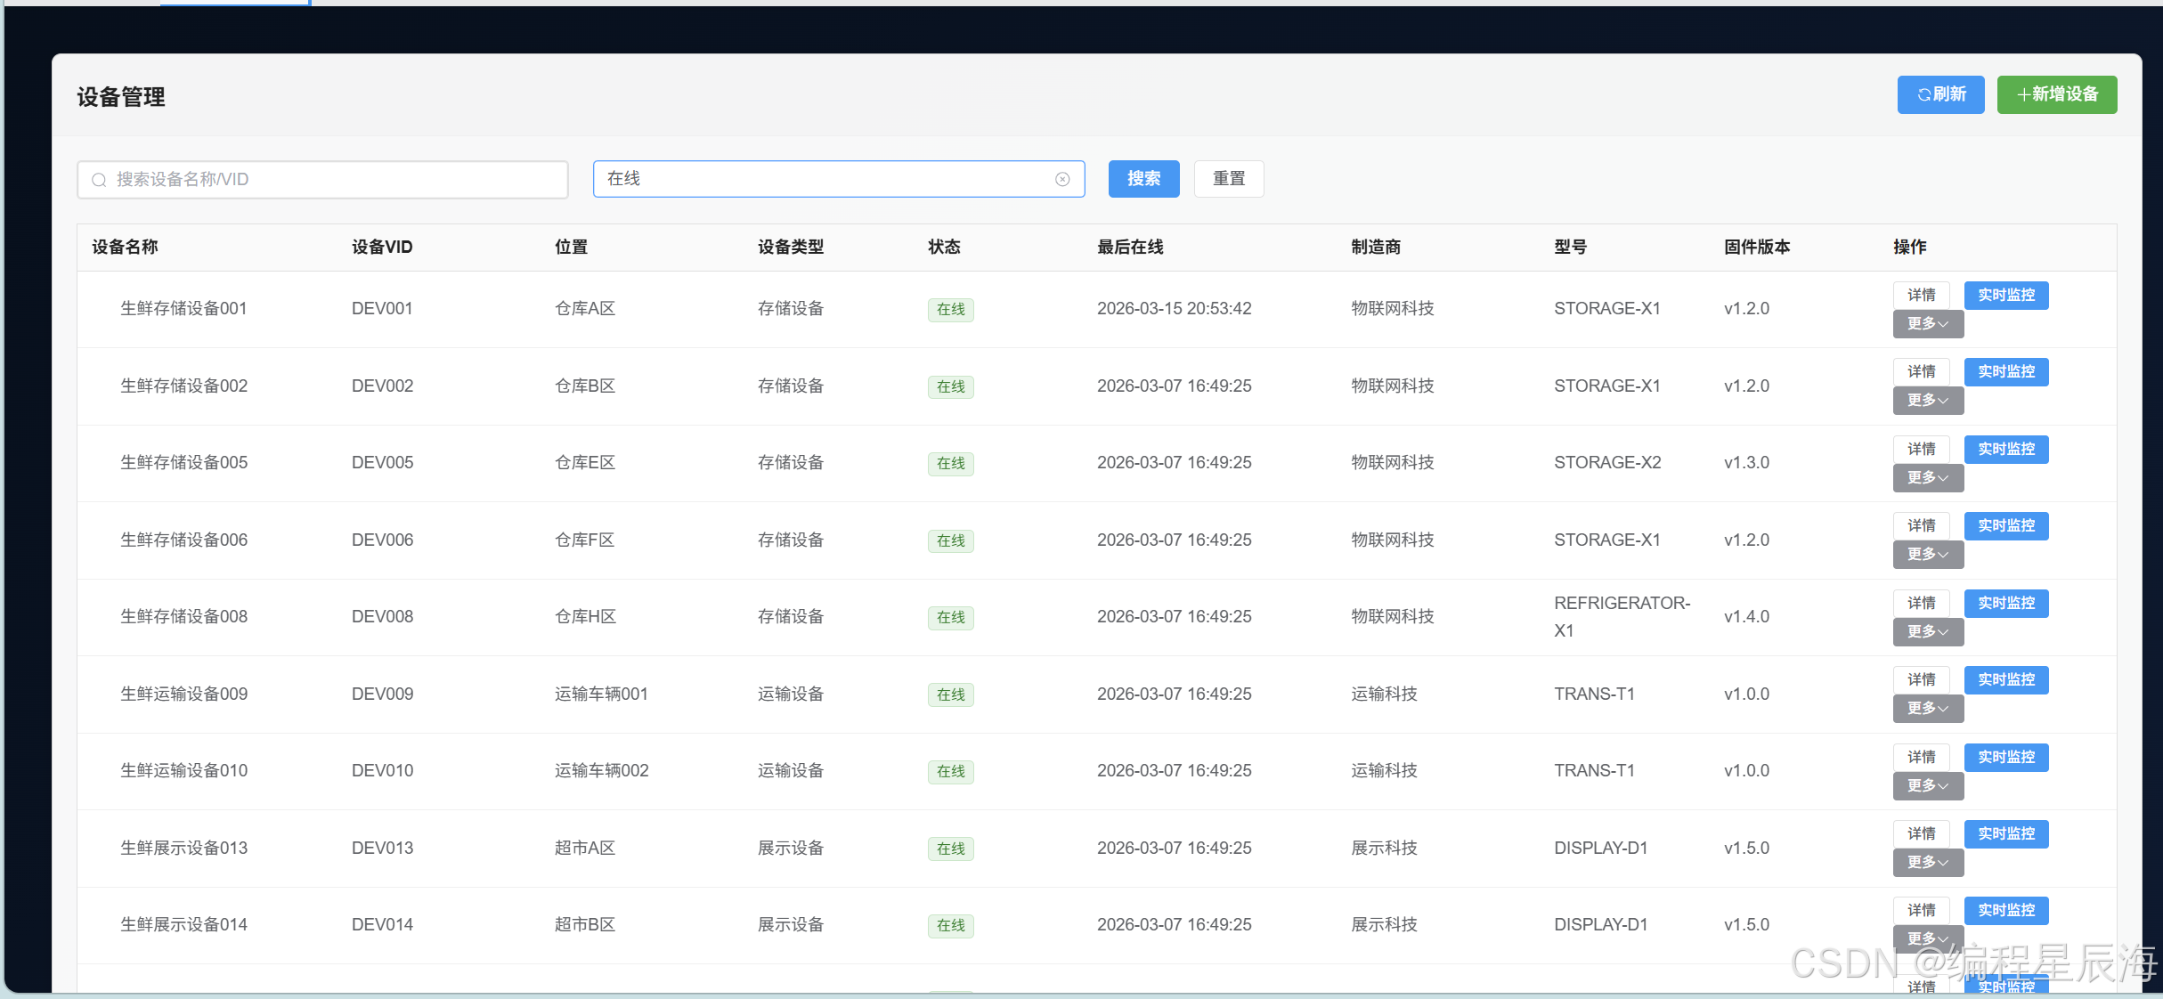Click 在线 status tag of DEV001
Viewport: 2163px width, 999px height.
tap(950, 310)
